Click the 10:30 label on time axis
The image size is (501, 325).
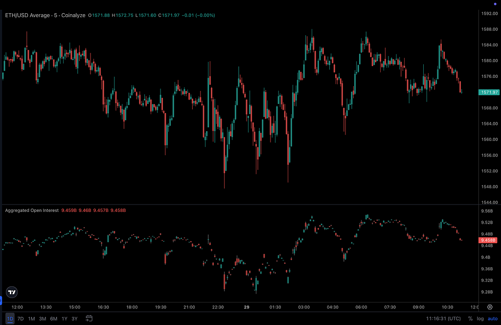pos(447,307)
